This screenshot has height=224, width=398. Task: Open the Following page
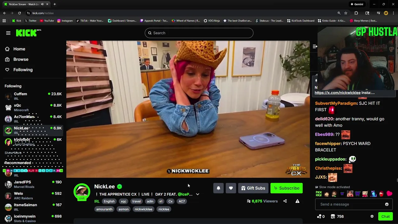point(18,70)
